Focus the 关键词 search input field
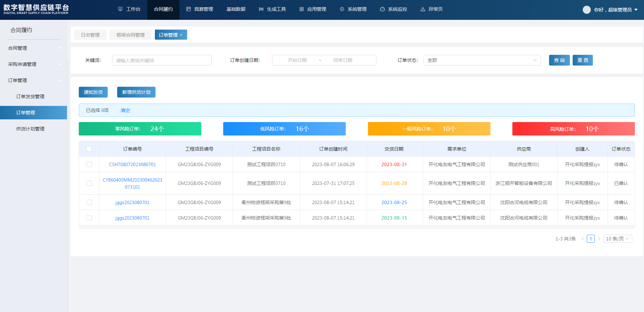 [162, 60]
